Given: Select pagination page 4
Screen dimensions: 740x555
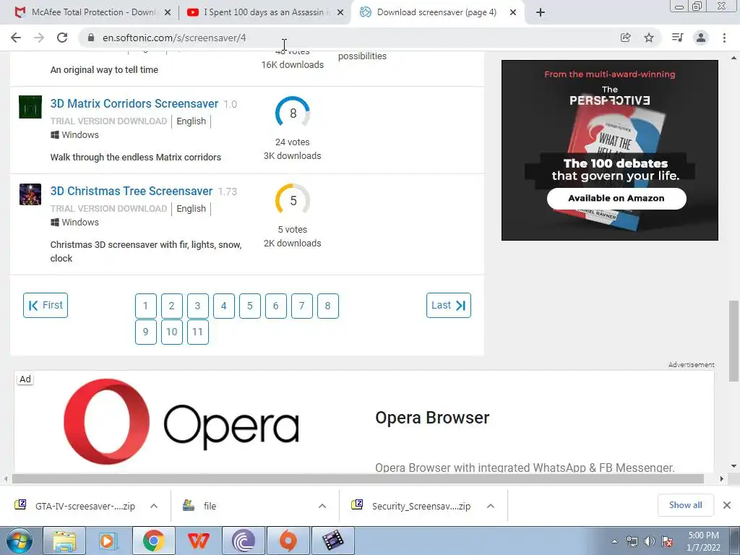Looking at the screenshot, I should coord(224,306).
